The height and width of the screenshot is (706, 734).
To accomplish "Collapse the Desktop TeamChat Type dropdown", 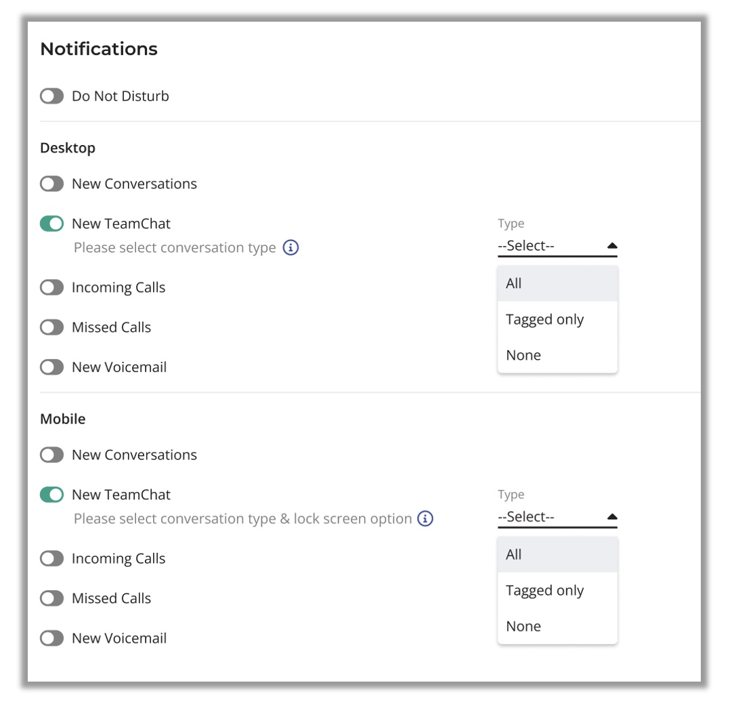I will coord(557,246).
